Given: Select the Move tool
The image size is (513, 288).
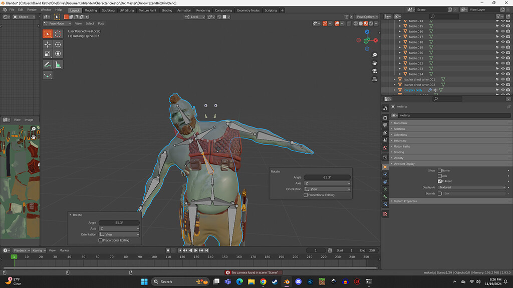Looking at the screenshot, I should click(x=48, y=44).
